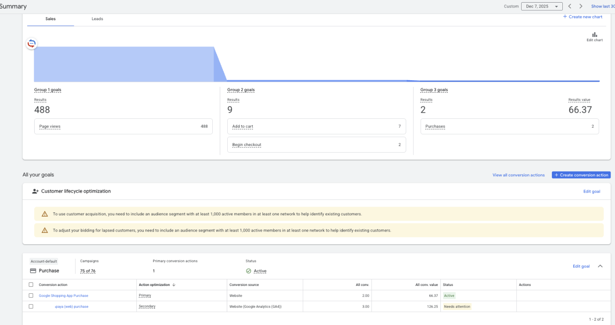Go to next date range arrow
Viewport: 615px width, 325px height.
click(x=581, y=6)
